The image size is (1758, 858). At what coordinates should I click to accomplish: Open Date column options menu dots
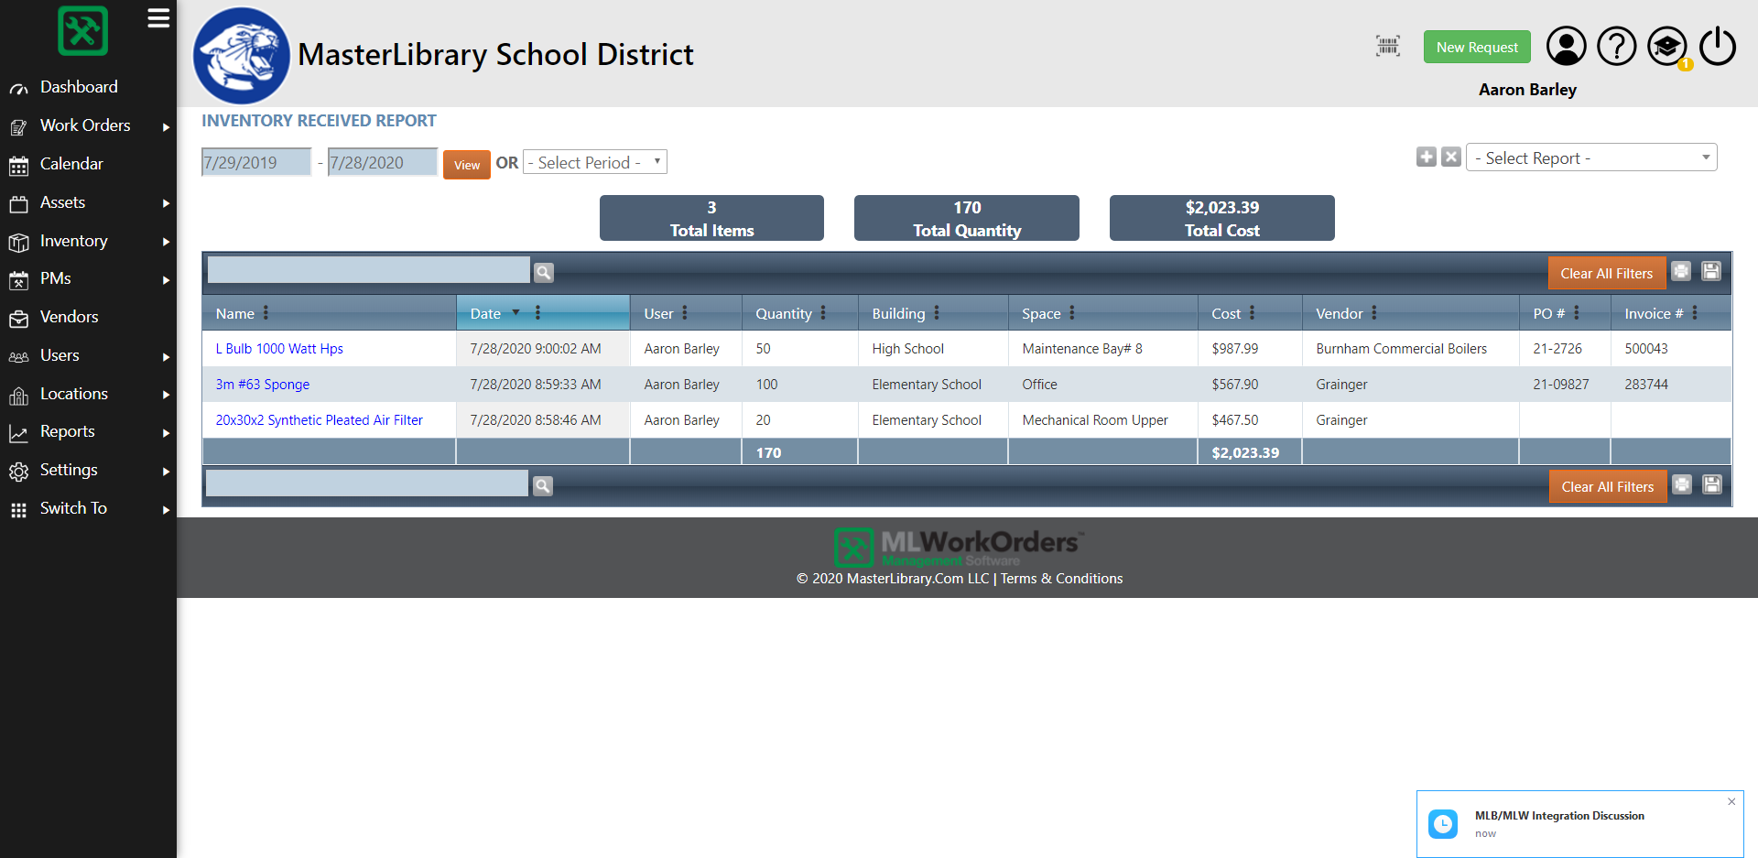coord(537,313)
